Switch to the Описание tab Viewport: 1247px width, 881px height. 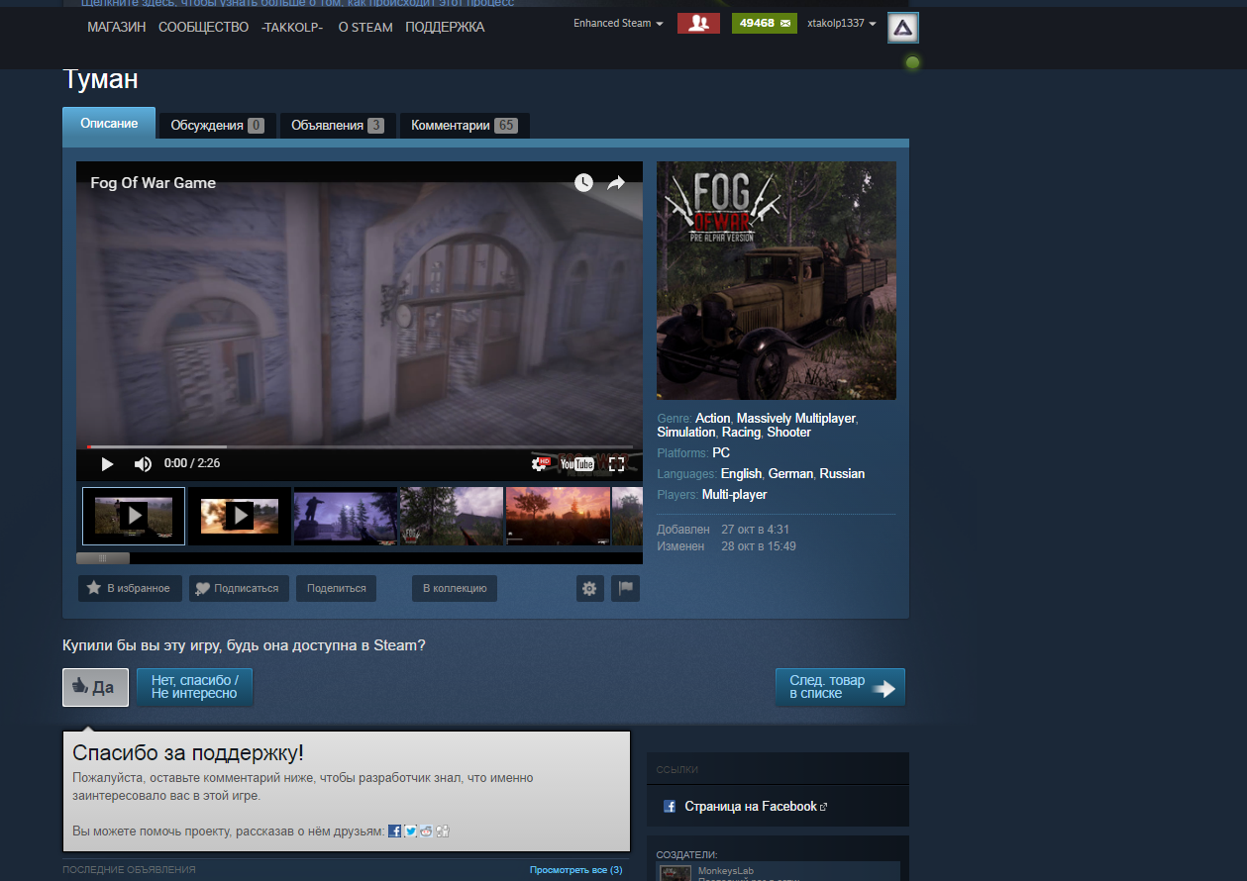(x=109, y=123)
